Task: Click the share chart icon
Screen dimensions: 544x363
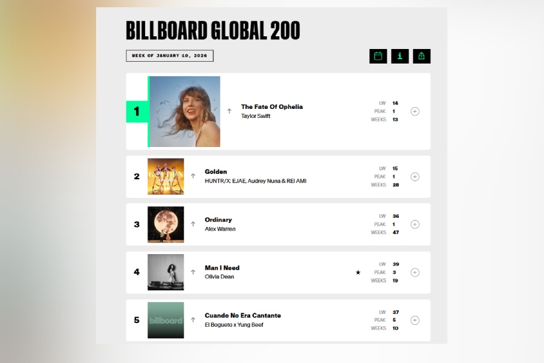Action: pyautogui.click(x=421, y=56)
